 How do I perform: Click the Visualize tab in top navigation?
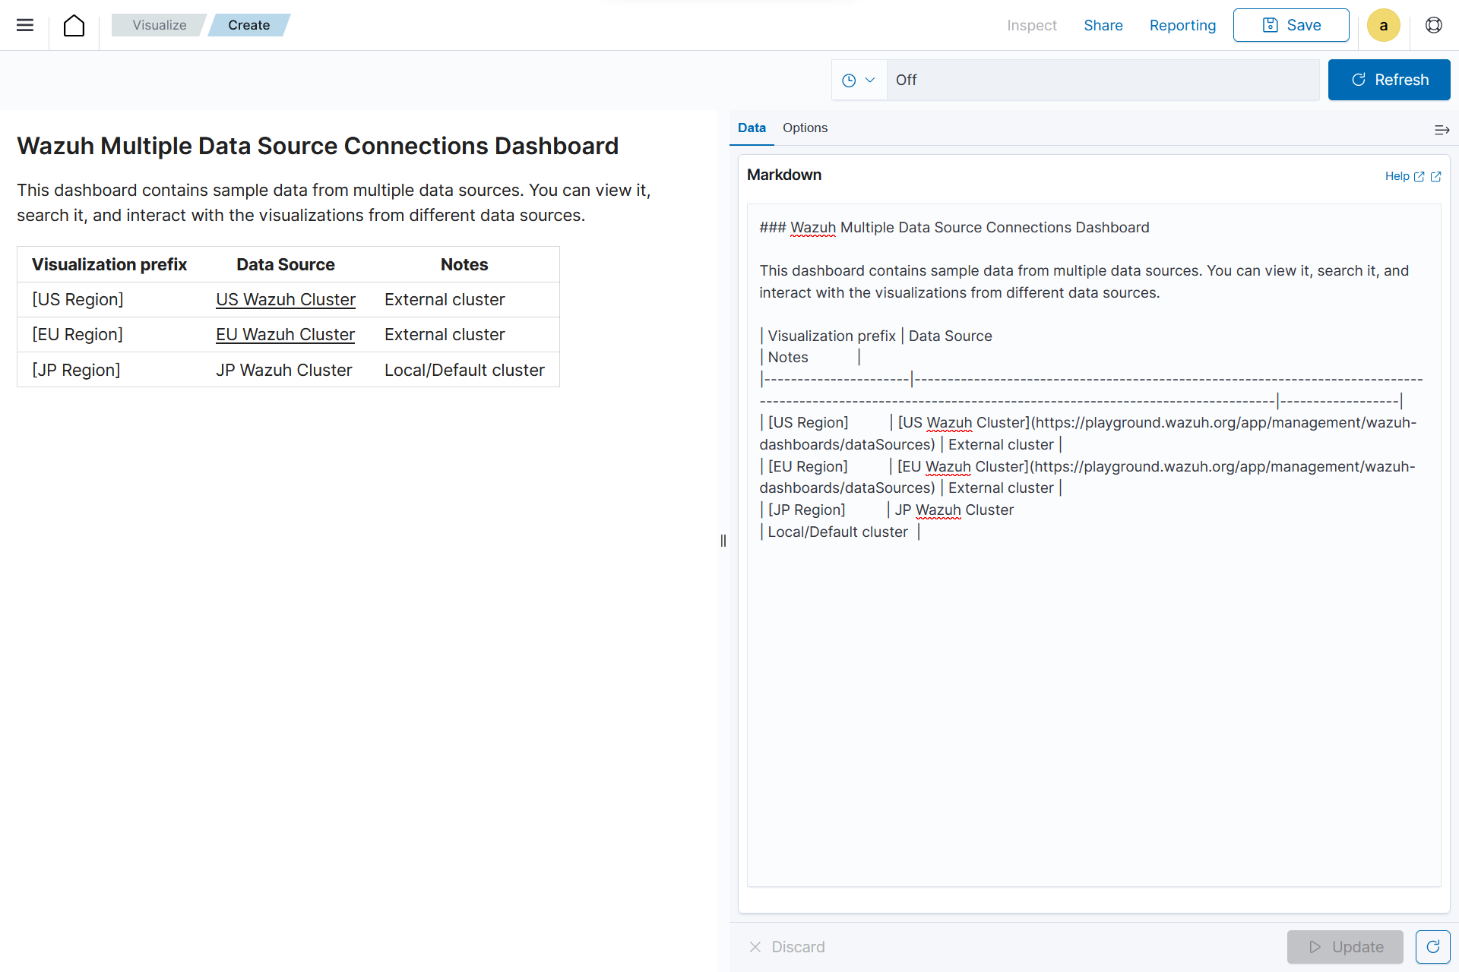(x=160, y=25)
